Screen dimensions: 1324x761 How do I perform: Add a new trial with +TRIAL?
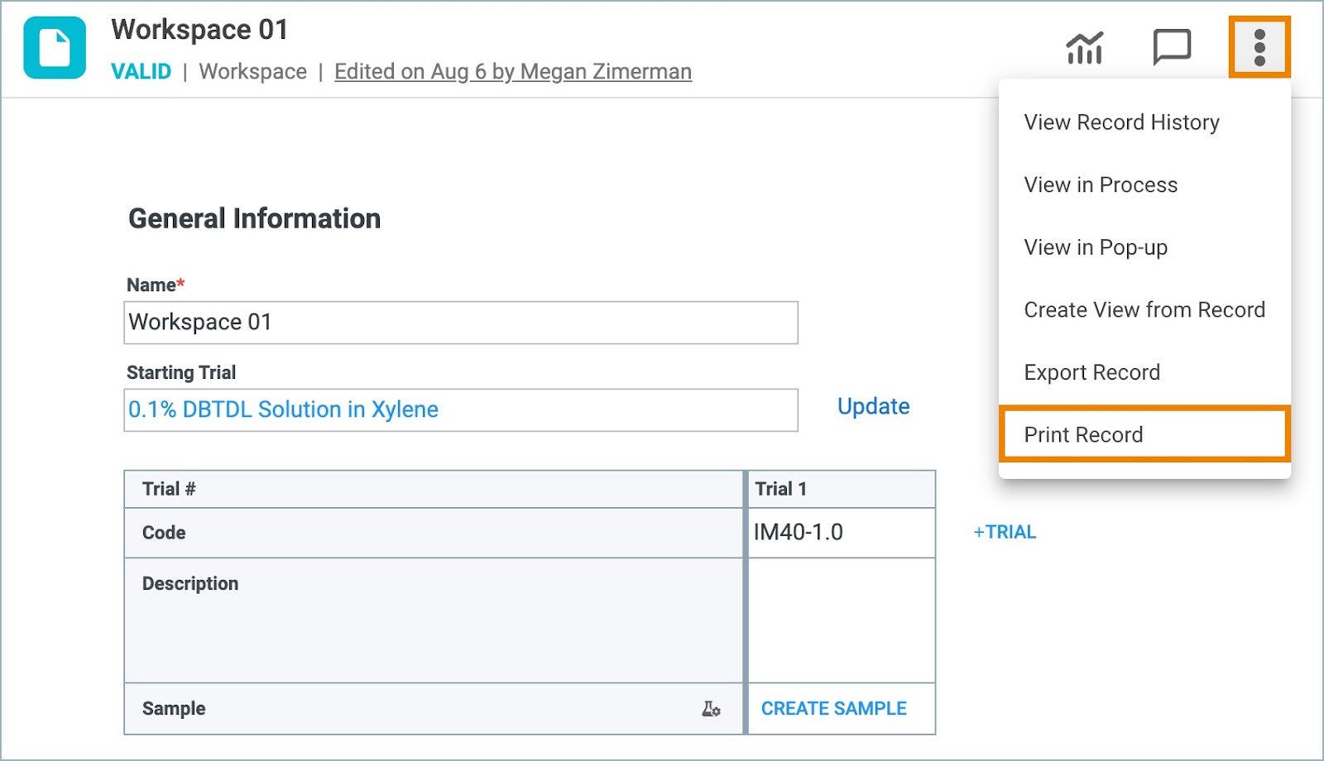click(x=1005, y=532)
